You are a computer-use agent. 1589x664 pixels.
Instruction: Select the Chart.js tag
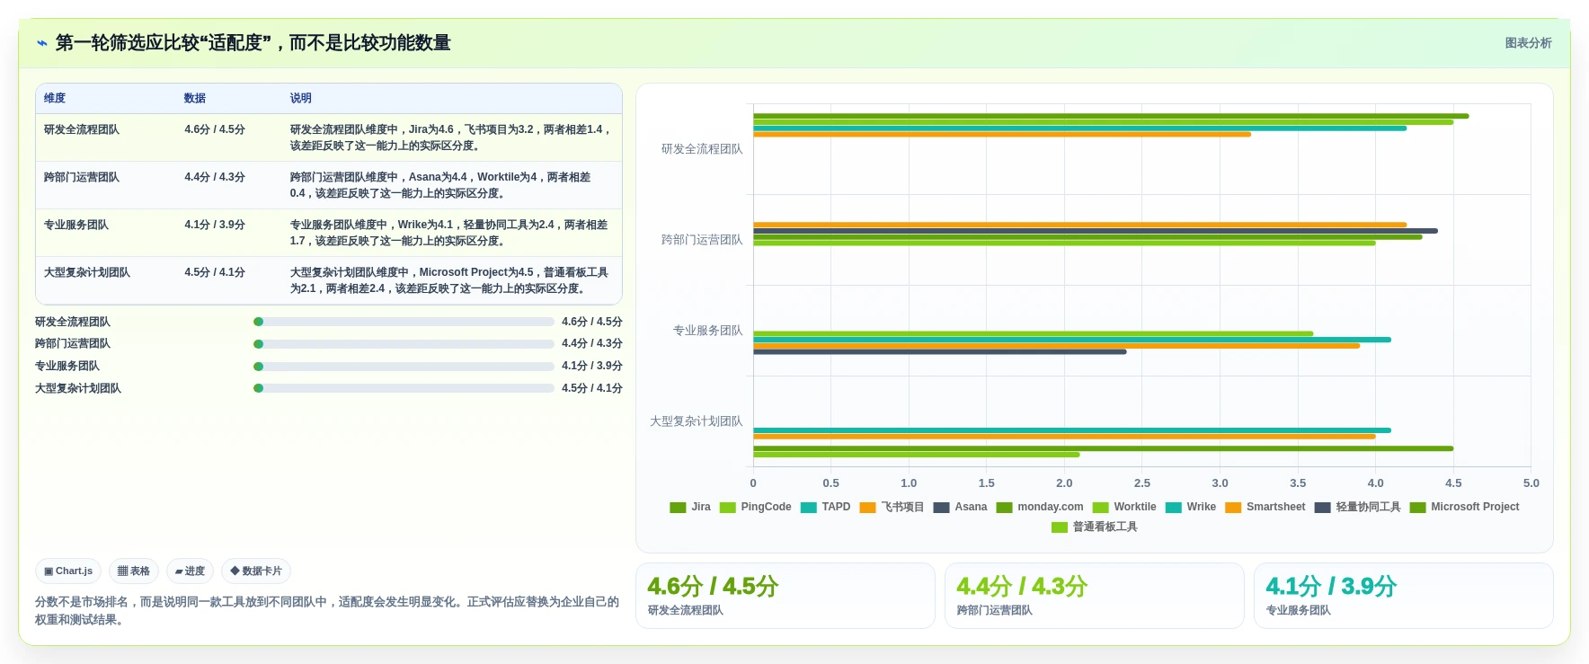[x=68, y=571]
